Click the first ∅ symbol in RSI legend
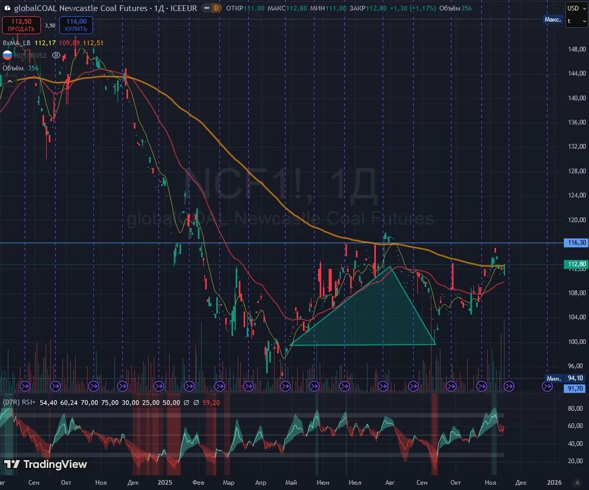 [186, 402]
